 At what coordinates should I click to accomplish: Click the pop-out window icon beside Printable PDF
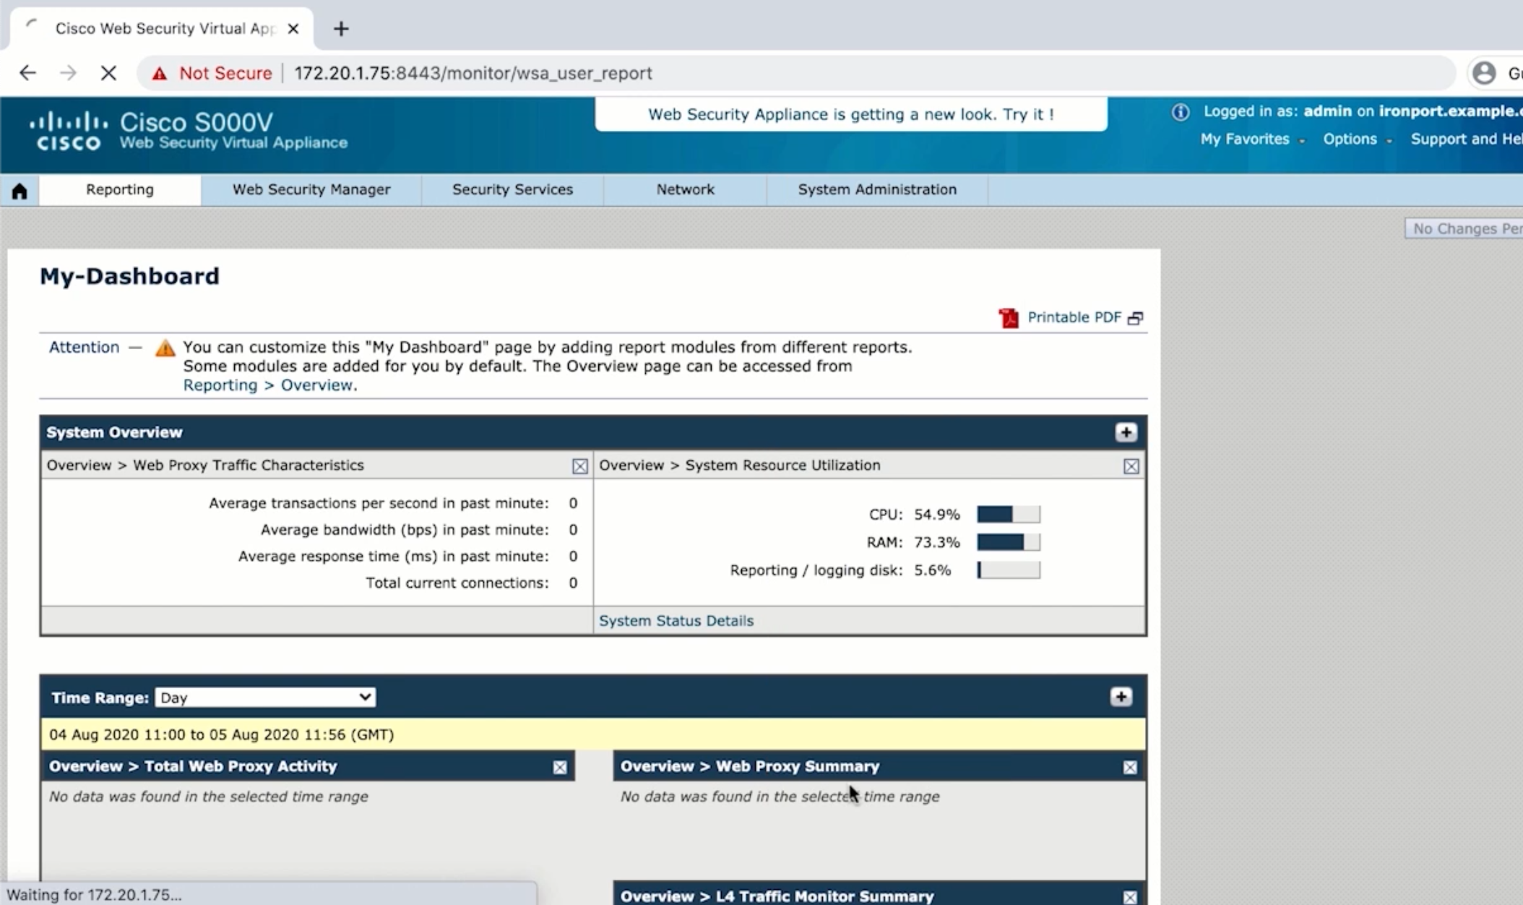click(x=1135, y=318)
